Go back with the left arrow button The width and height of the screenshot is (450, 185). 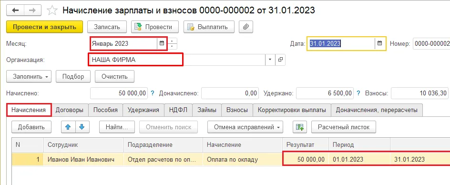[15, 10]
